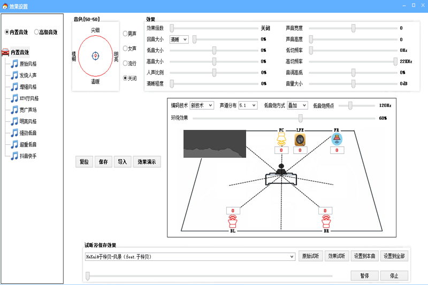
Task: Click the music note icon beside 强劲低音
Action: (x=14, y=133)
